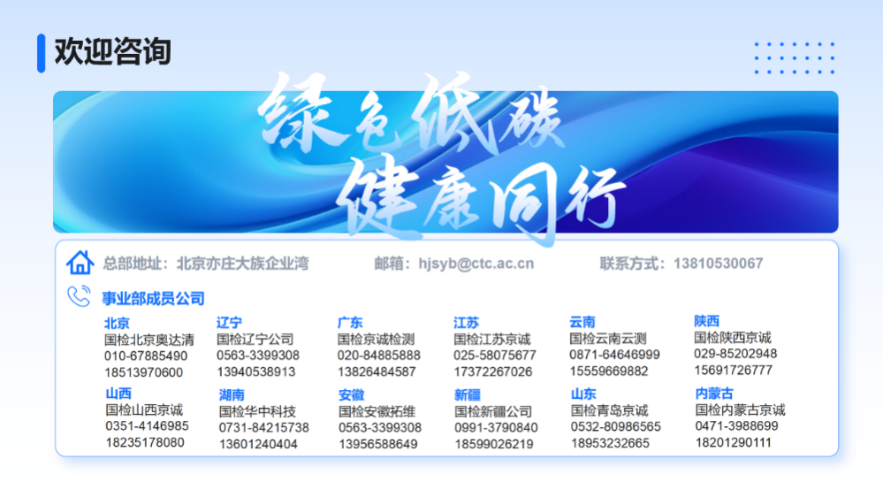Viewport: 883px width, 497px height.
Task: Click phone number 029-85202948
Action: tap(735, 354)
